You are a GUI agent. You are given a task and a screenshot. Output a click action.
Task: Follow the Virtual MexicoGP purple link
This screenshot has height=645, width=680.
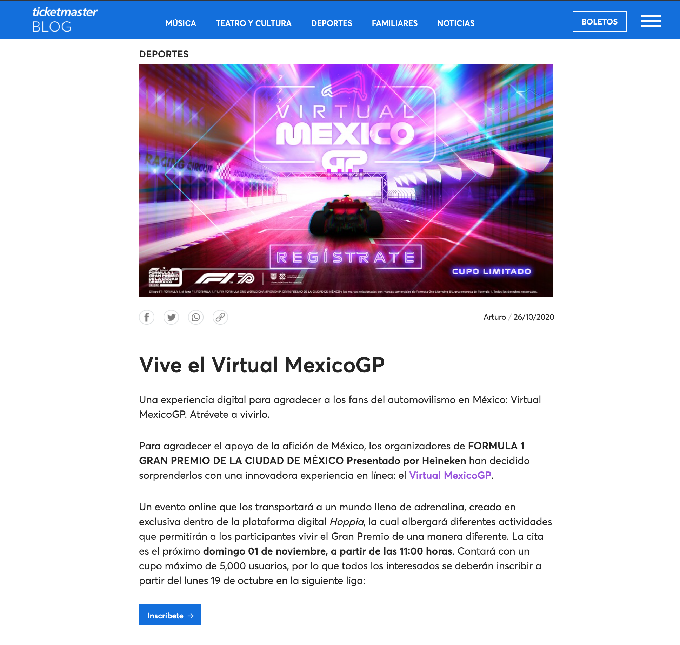tap(450, 475)
